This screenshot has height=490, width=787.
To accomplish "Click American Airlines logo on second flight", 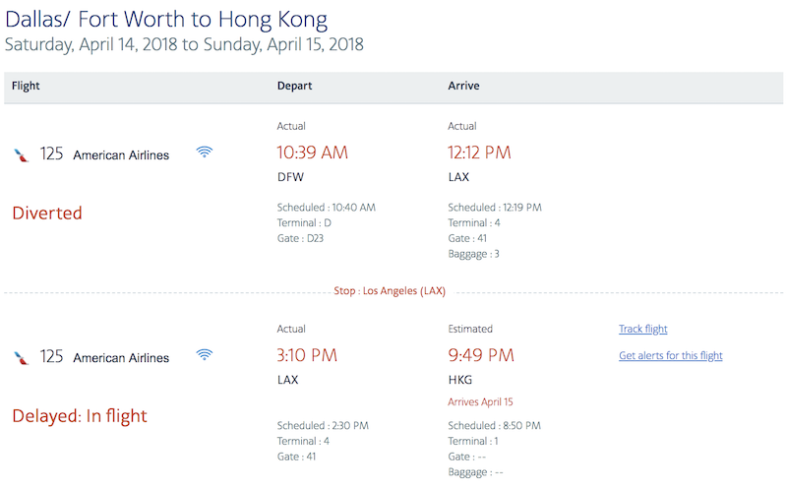I will click(x=21, y=358).
